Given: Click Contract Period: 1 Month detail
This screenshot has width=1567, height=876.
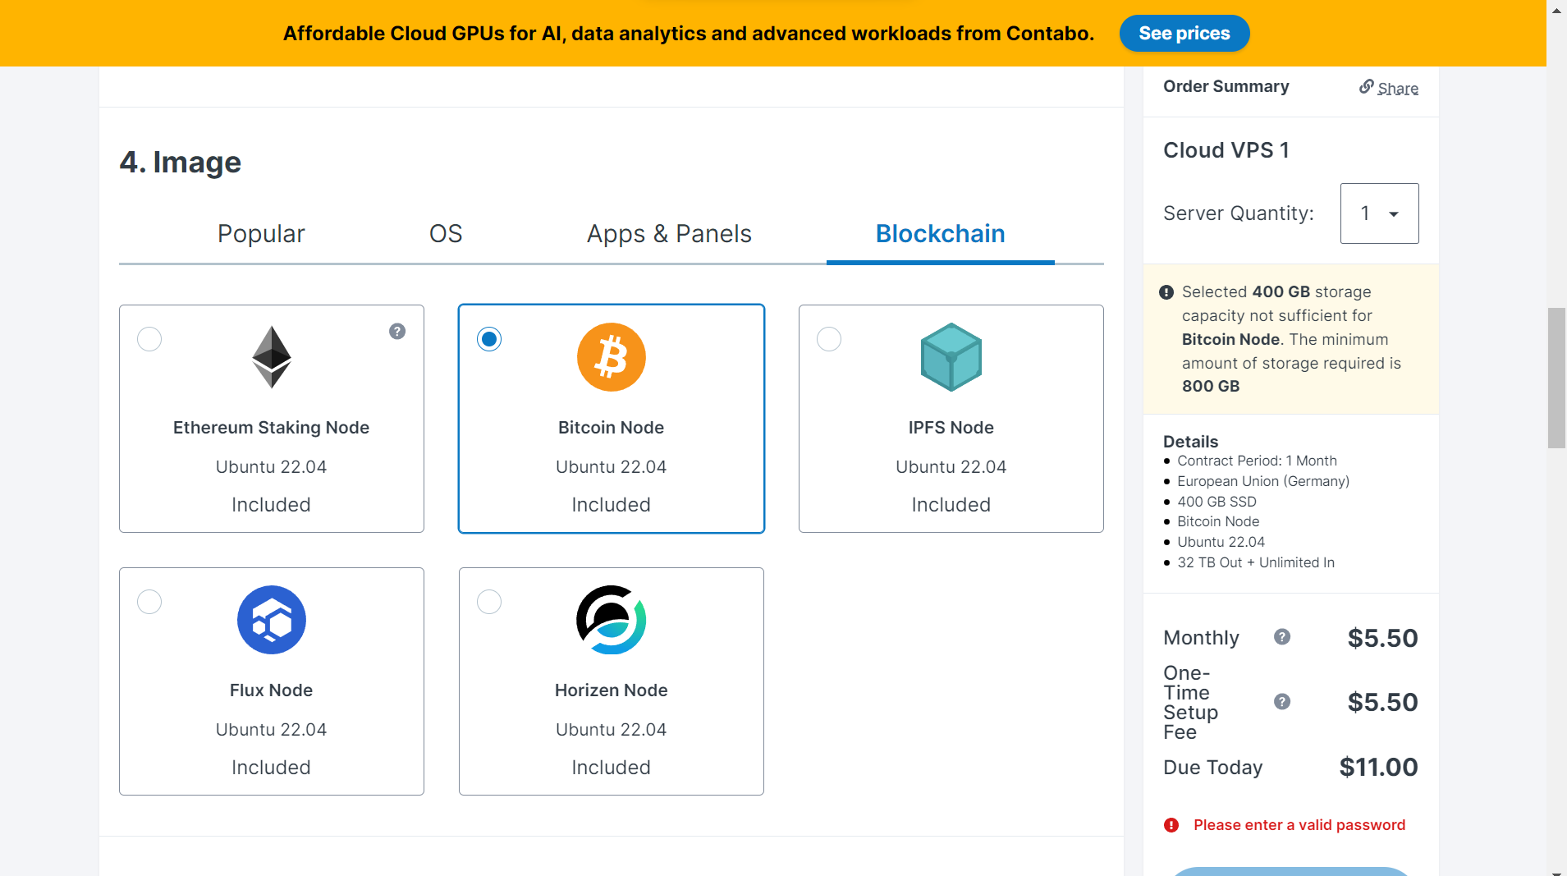Looking at the screenshot, I should [x=1257, y=461].
